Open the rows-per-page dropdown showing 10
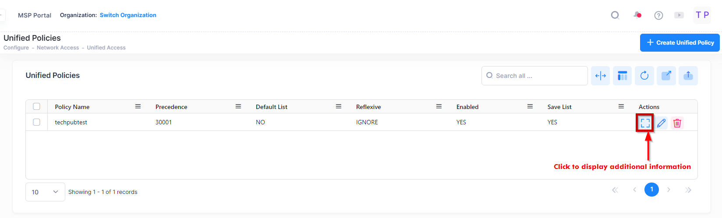The height and width of the screenshot is (218, 722). 45,192
